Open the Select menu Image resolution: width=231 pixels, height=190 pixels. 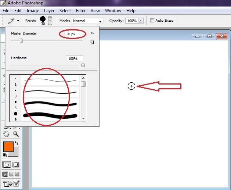point(65,11)
